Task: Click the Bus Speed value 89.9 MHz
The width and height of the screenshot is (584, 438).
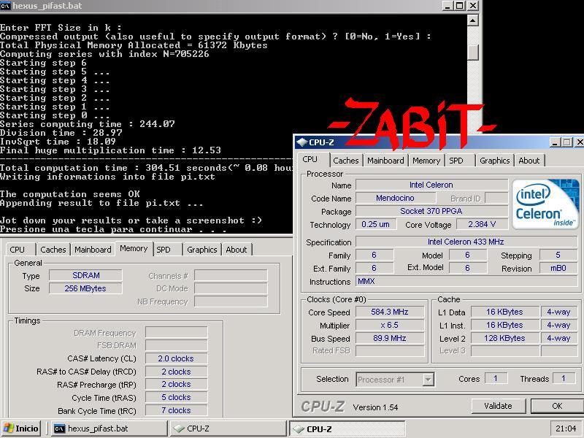Action: [390, 338]
